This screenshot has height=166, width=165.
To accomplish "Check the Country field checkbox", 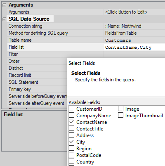I will [x=71, y=161].
